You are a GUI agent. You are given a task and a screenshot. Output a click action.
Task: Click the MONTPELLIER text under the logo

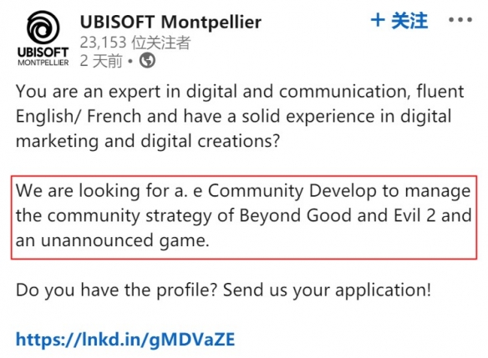43,63
